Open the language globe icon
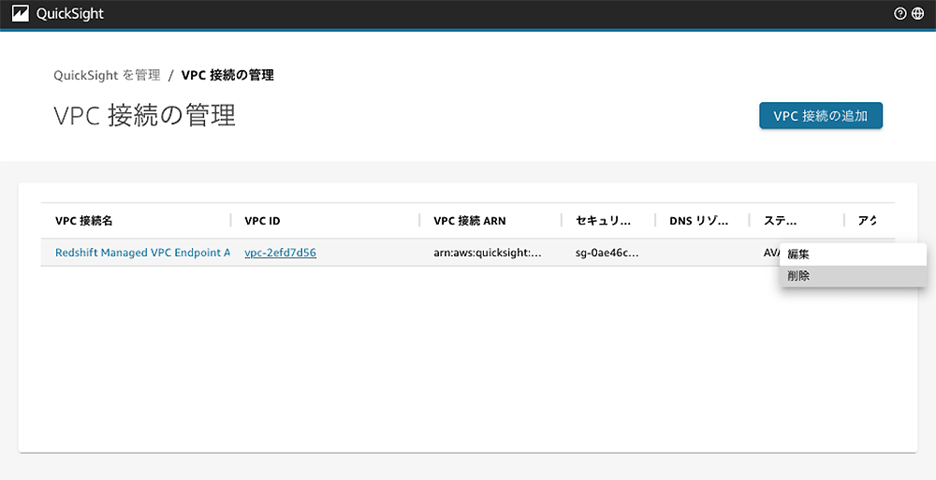 (x=918, y=14)
